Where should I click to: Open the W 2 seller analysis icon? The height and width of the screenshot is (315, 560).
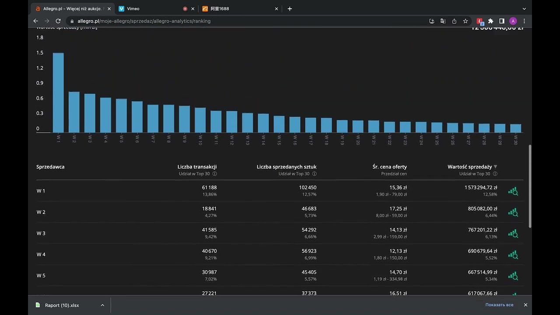(513, 212)
